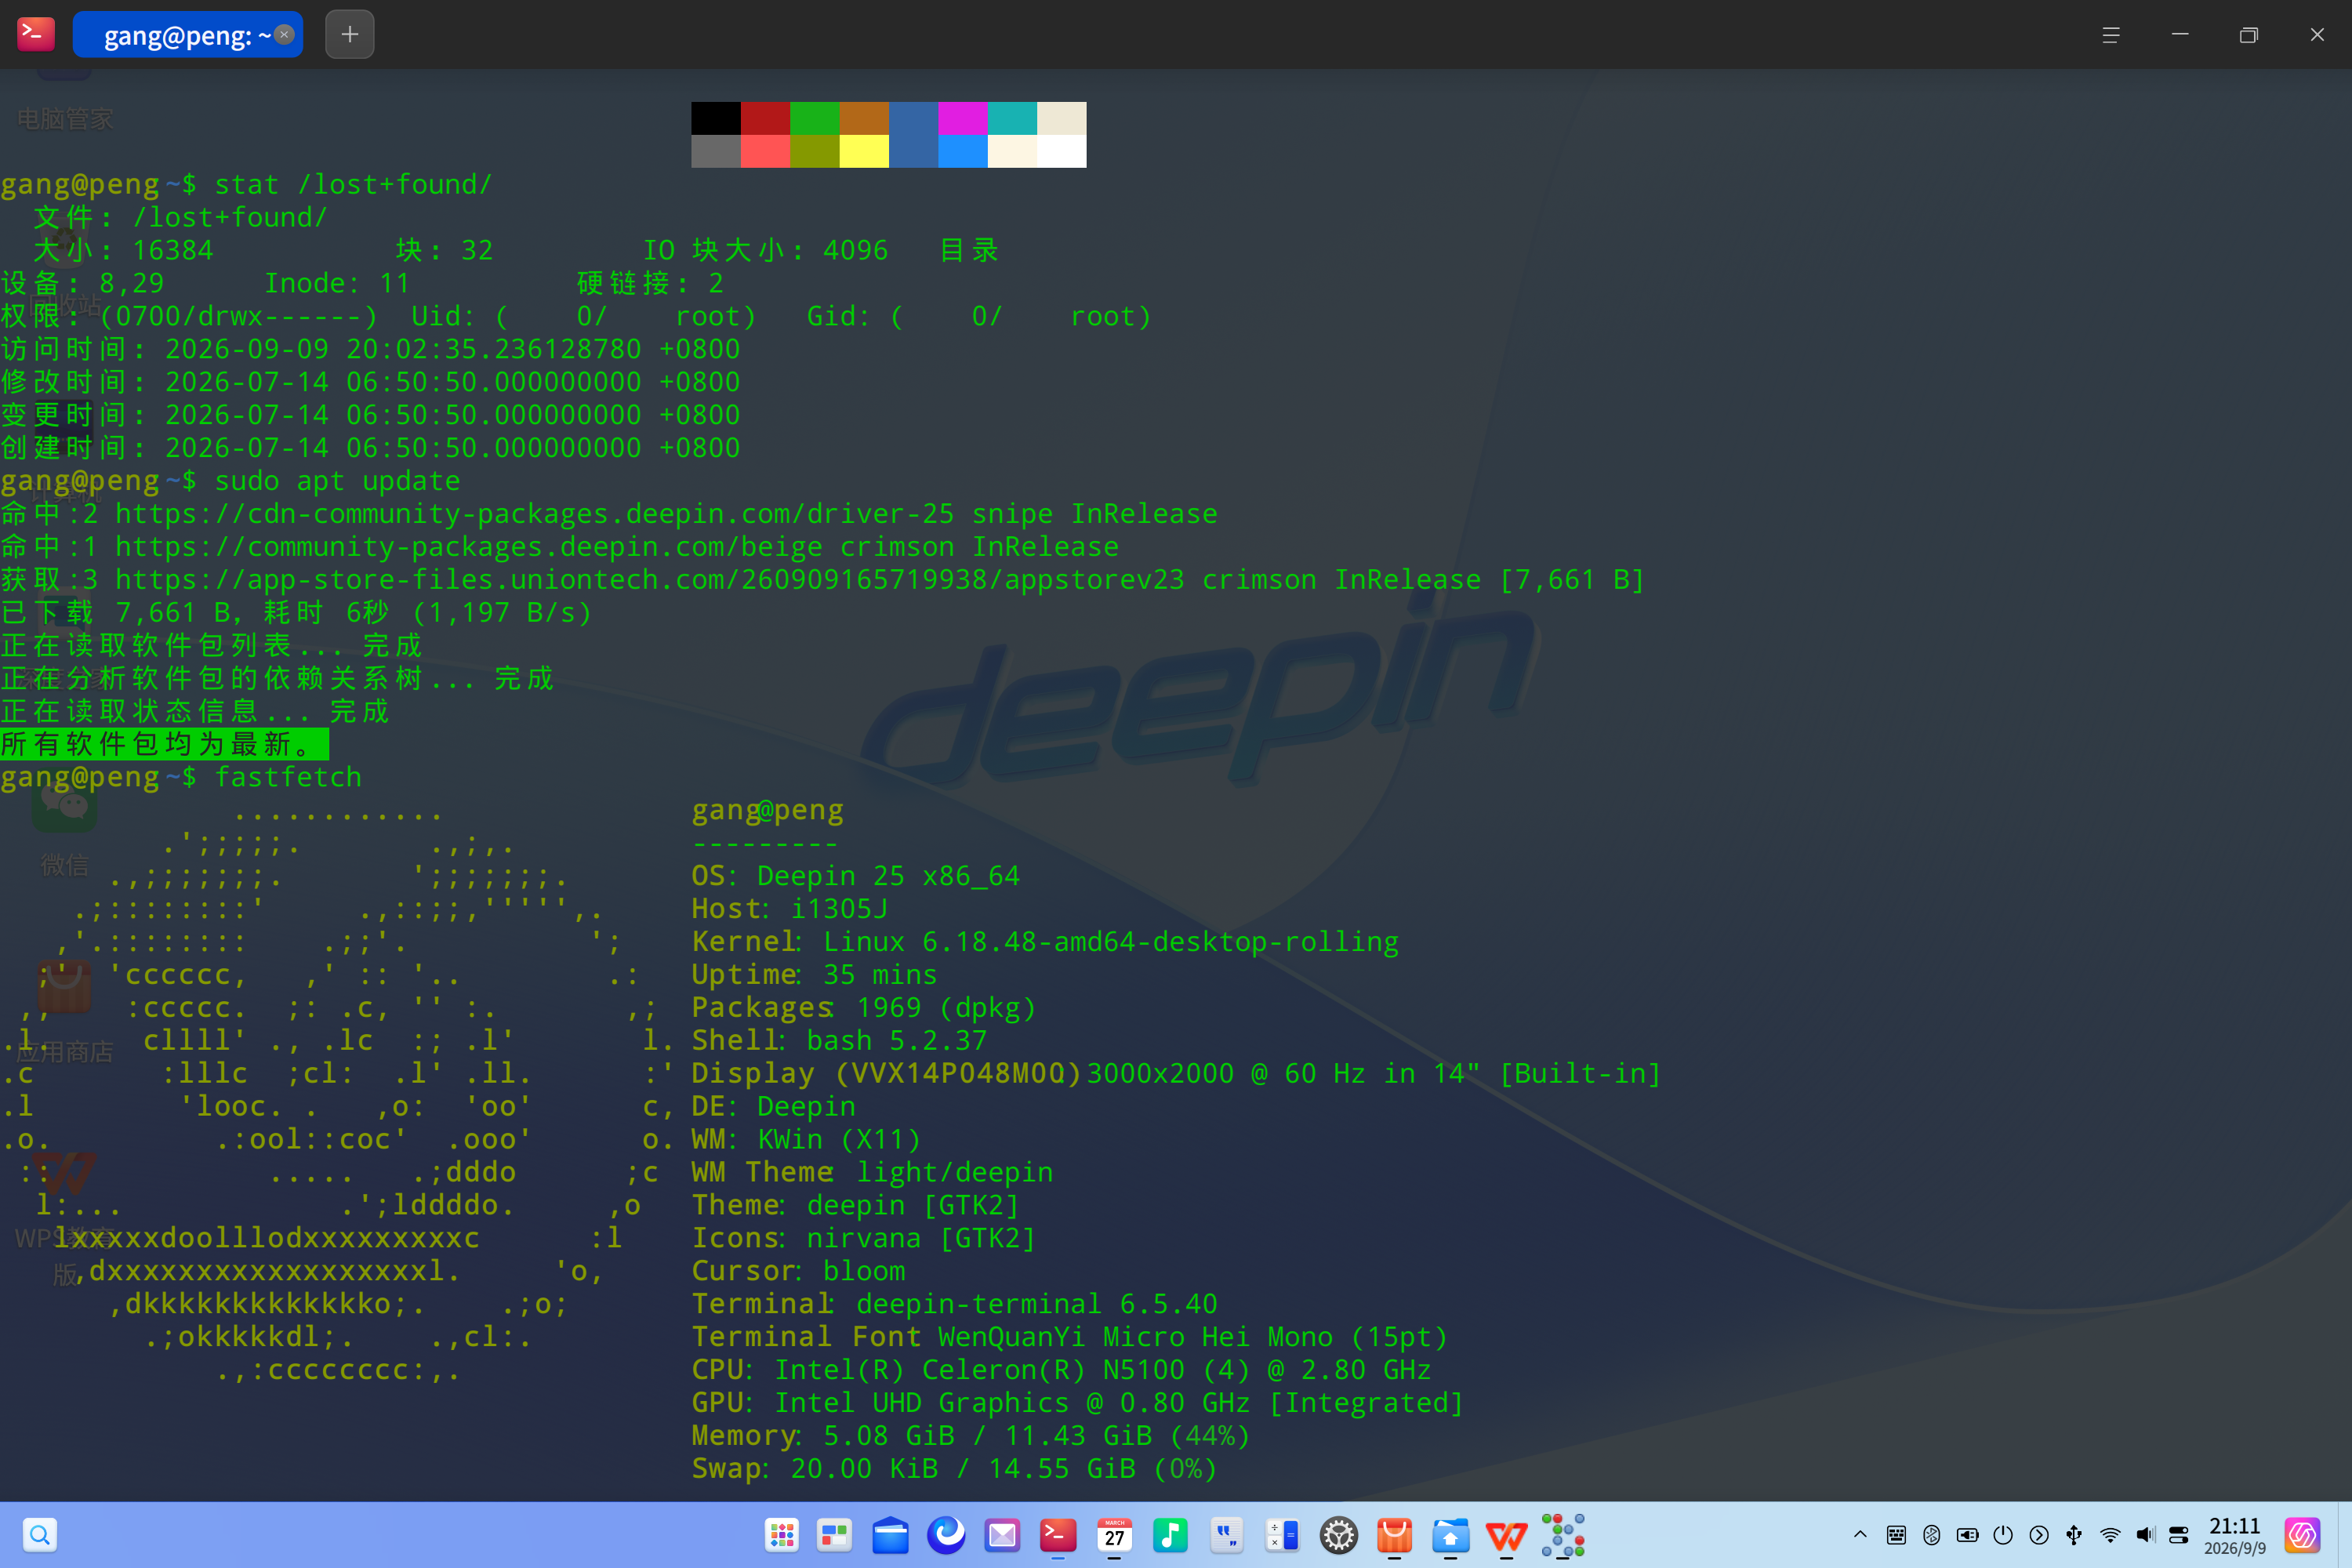This screenshot has width=2352, height=1568.
Task: Click the 'Deepin 25 x86_64' value on the OS line
Action: point(888,876)
